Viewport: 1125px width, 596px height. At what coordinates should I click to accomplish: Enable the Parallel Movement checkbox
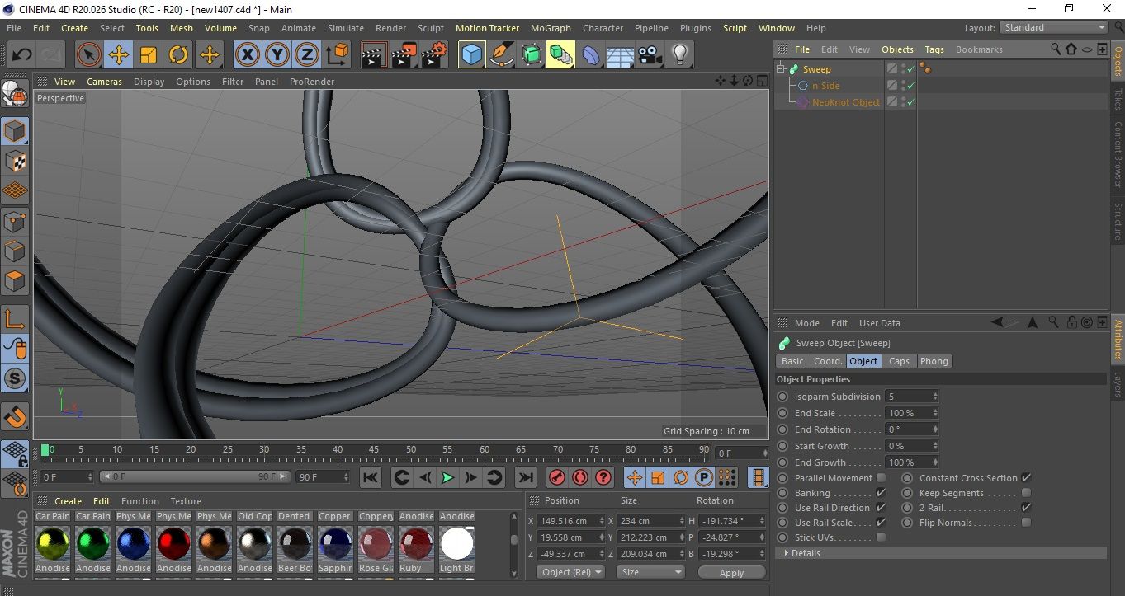pos(881,478)
